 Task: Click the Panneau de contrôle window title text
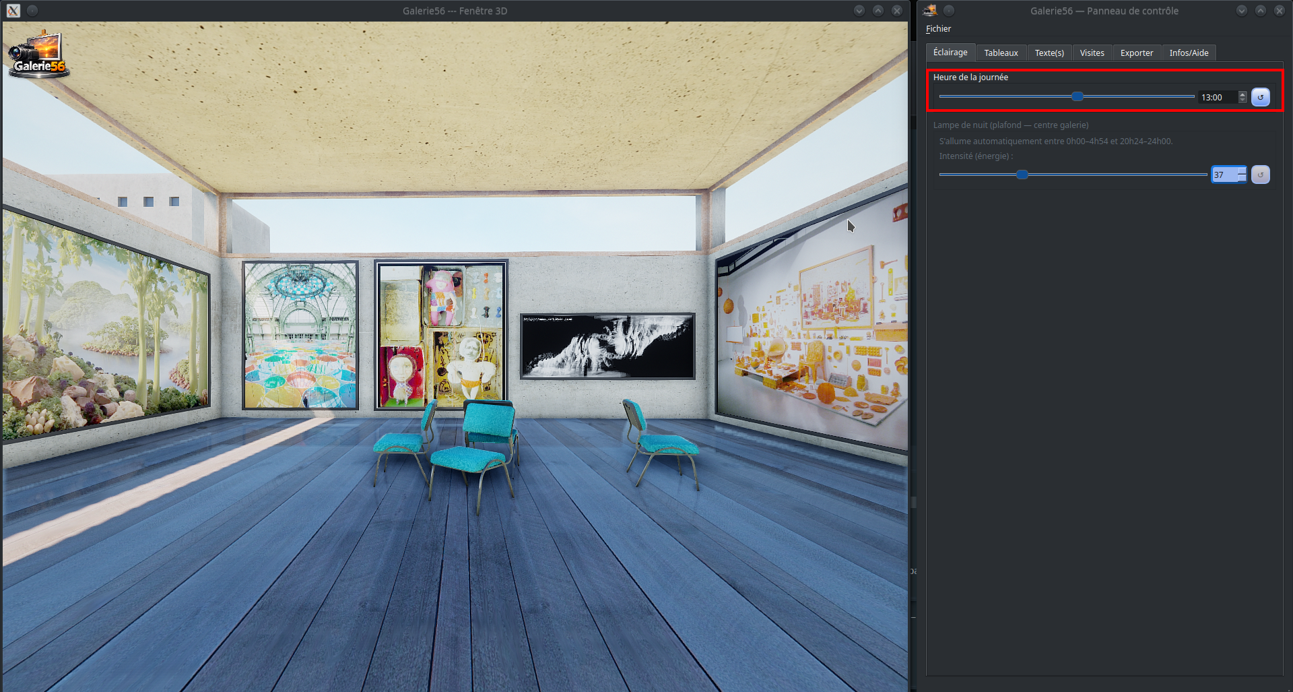1104,11
